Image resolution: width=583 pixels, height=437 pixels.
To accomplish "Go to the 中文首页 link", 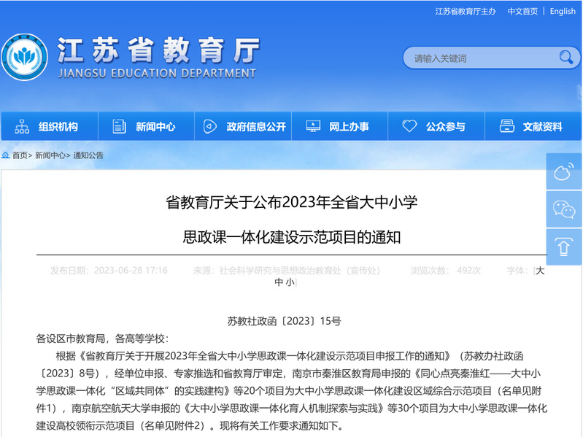I will click(522, 12).
